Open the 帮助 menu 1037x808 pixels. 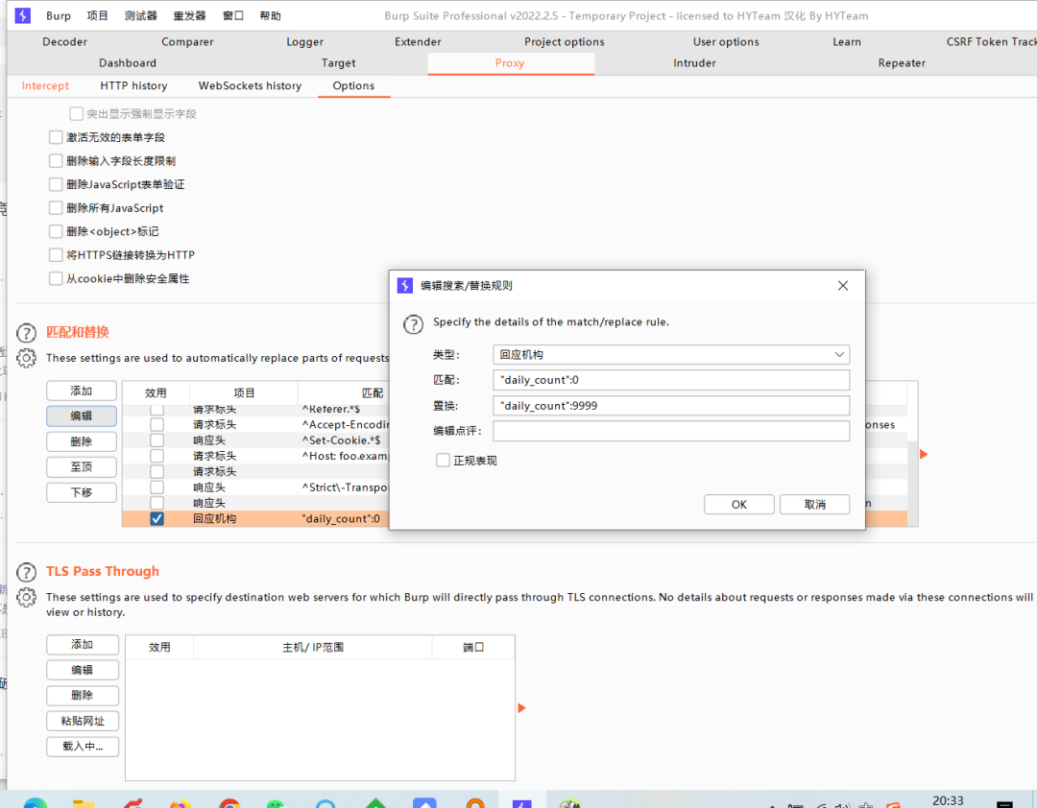pyautogui.click(x=270, y=15)
